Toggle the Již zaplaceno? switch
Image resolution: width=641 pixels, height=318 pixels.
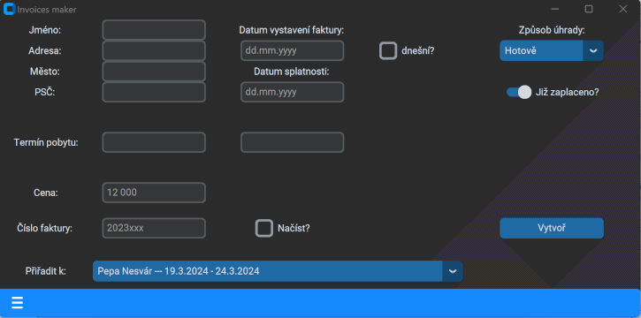pyautogui.click(x=519, y=92)
